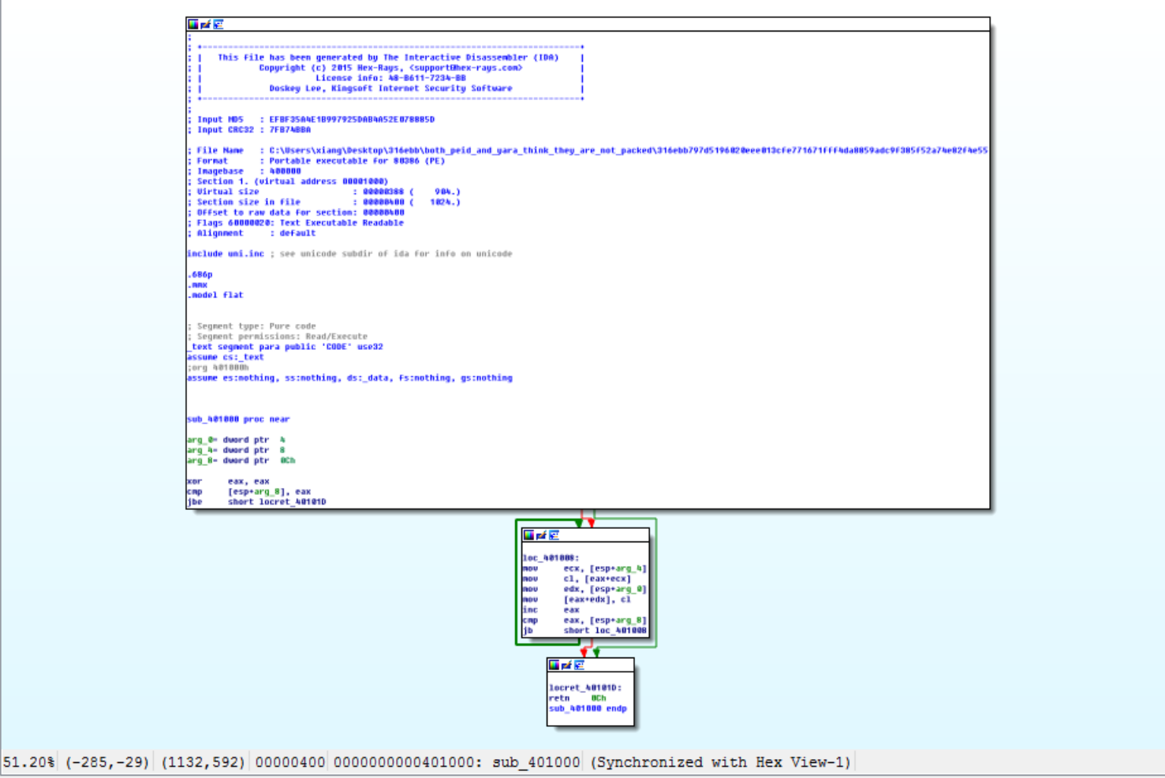Click 'cmp [esp+arg_8], eax' in the top node
The width and height of the screenshot is (1165, 778).
[x=249, y=491]
